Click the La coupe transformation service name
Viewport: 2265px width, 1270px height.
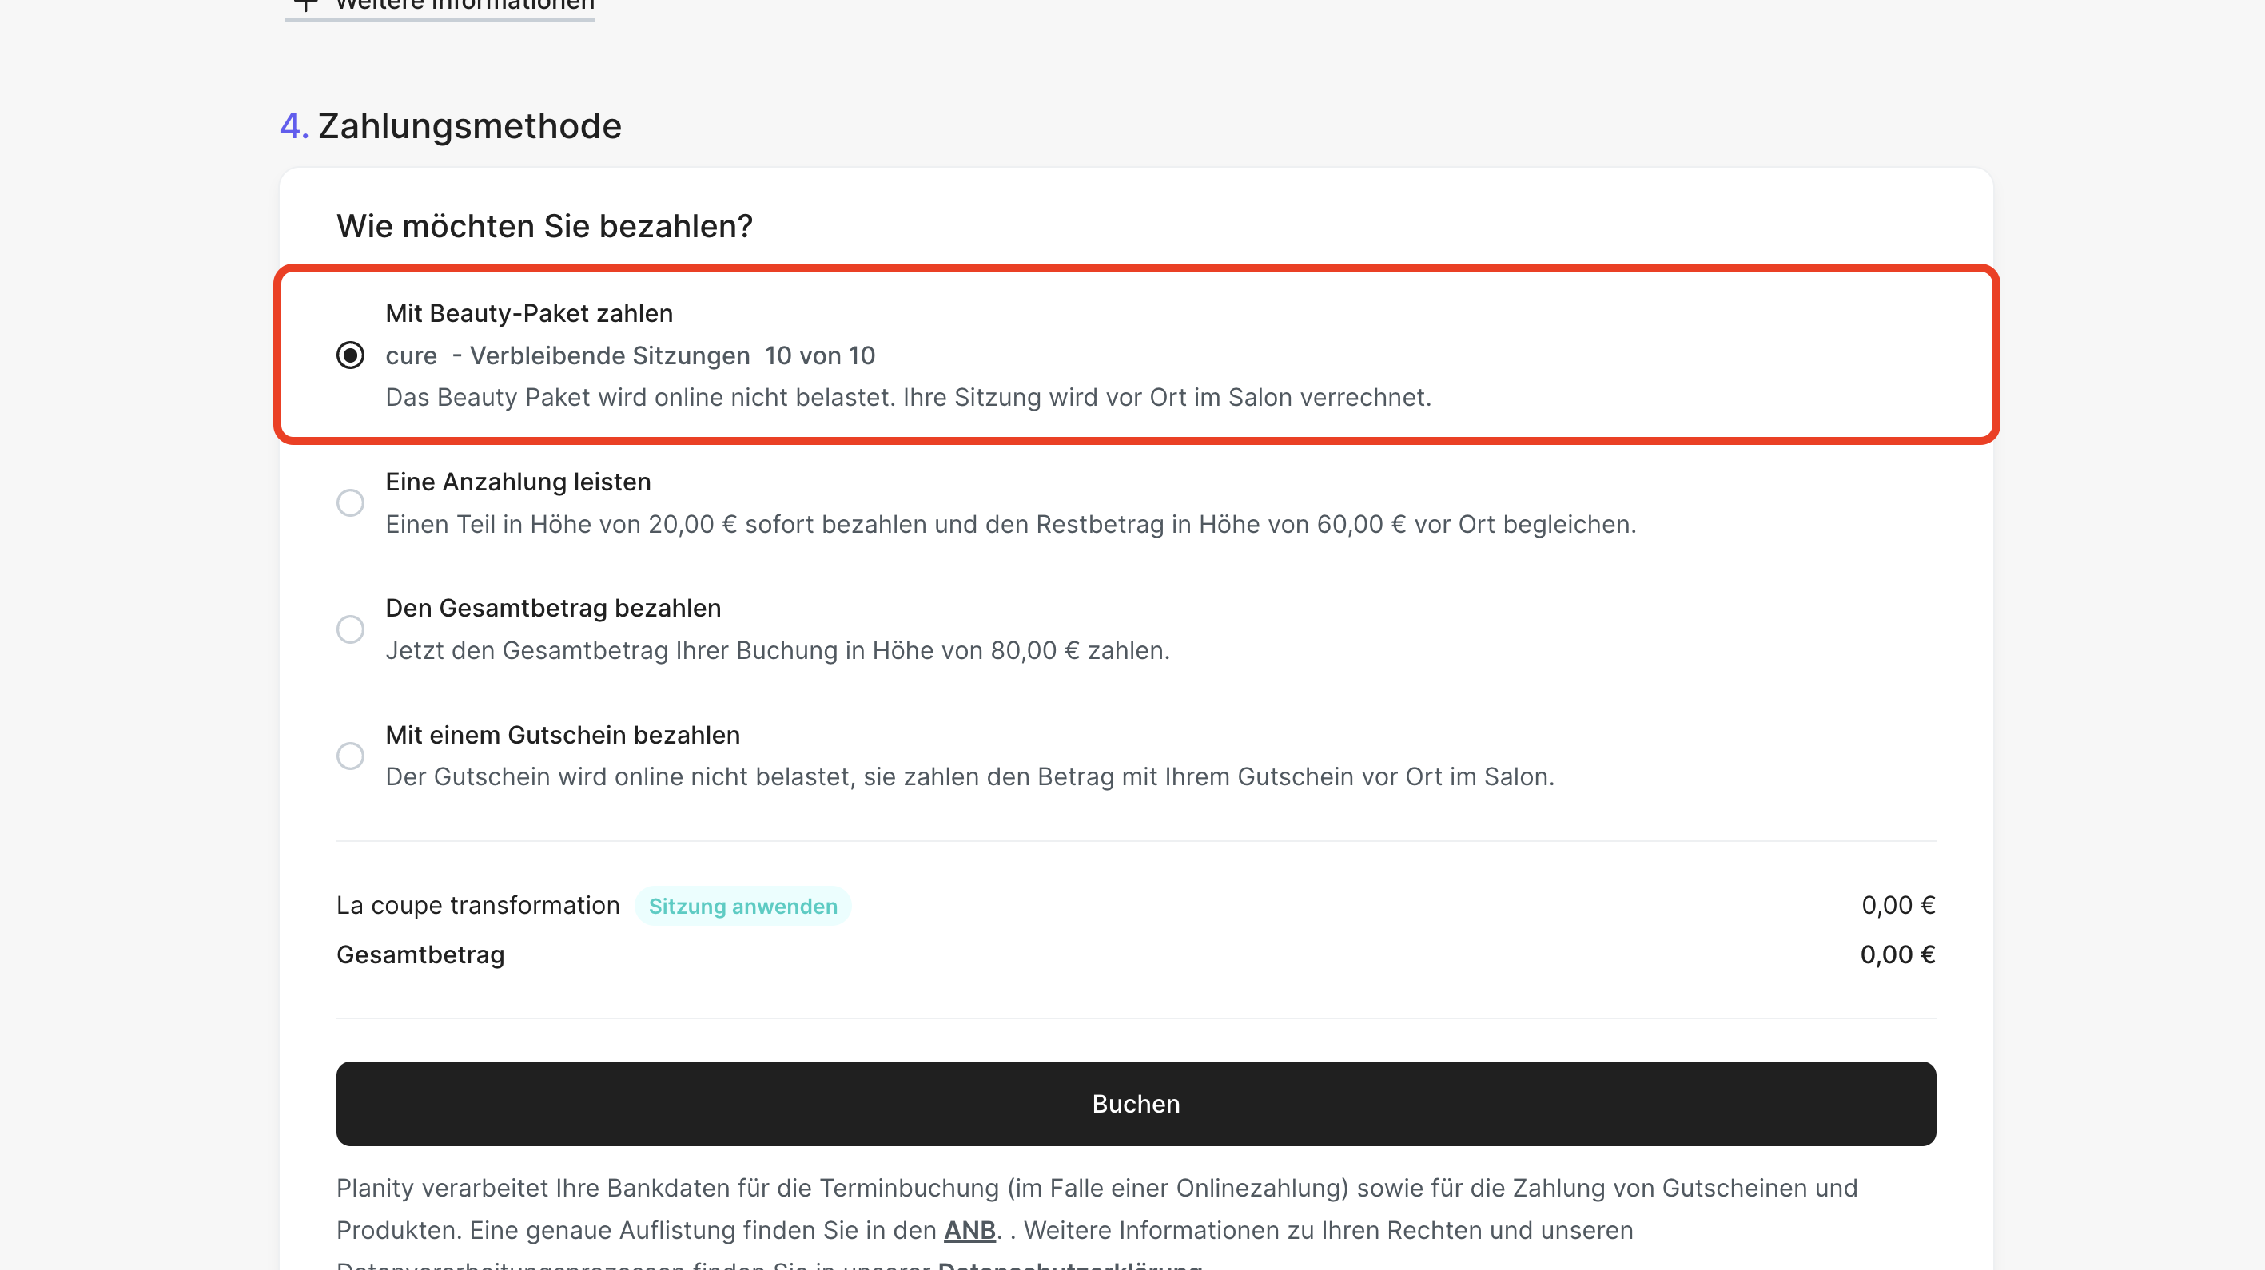click(477, 905)
